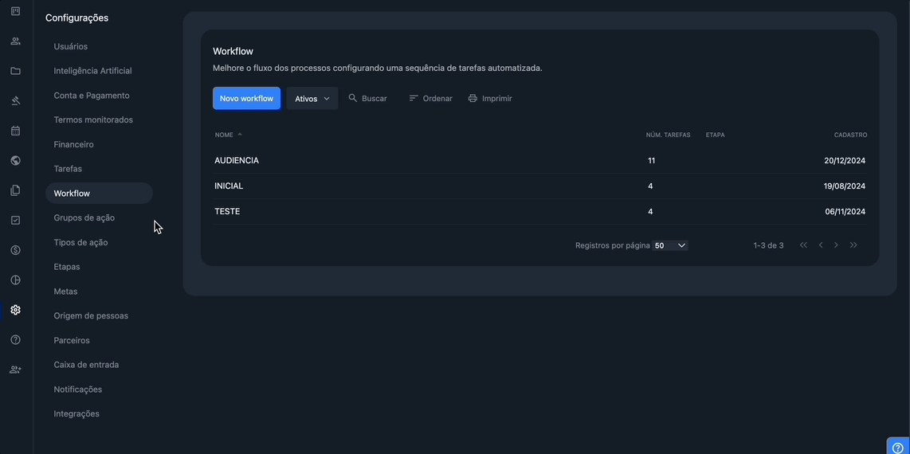Click the Imprimir label

coord(496,99)
